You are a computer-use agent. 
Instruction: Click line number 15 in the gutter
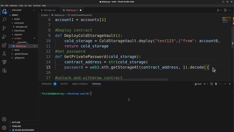point(48,67)
